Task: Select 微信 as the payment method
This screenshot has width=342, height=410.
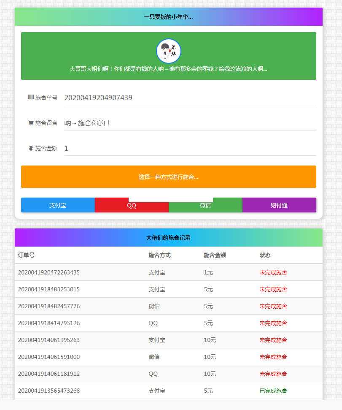Action: (206, 205)
